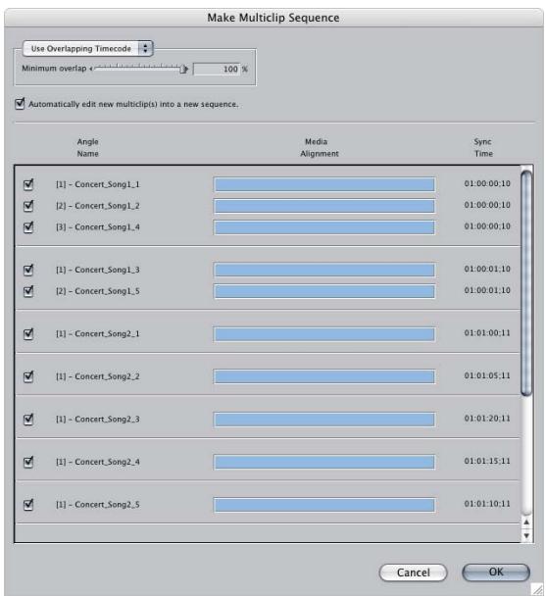Uncheck the Concert_Song2_5 angle checkbox
Image resolution: width=546 pixels, height=597 pixels.
click(x=28, y=505)
